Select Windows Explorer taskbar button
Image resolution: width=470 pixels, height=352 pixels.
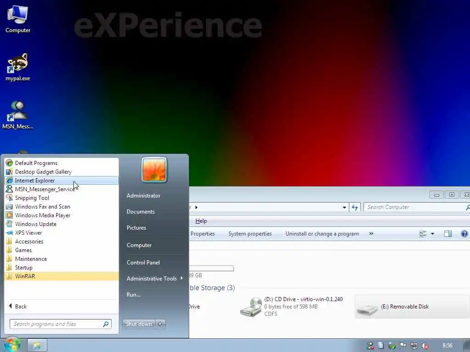click(x=37, y=346)
